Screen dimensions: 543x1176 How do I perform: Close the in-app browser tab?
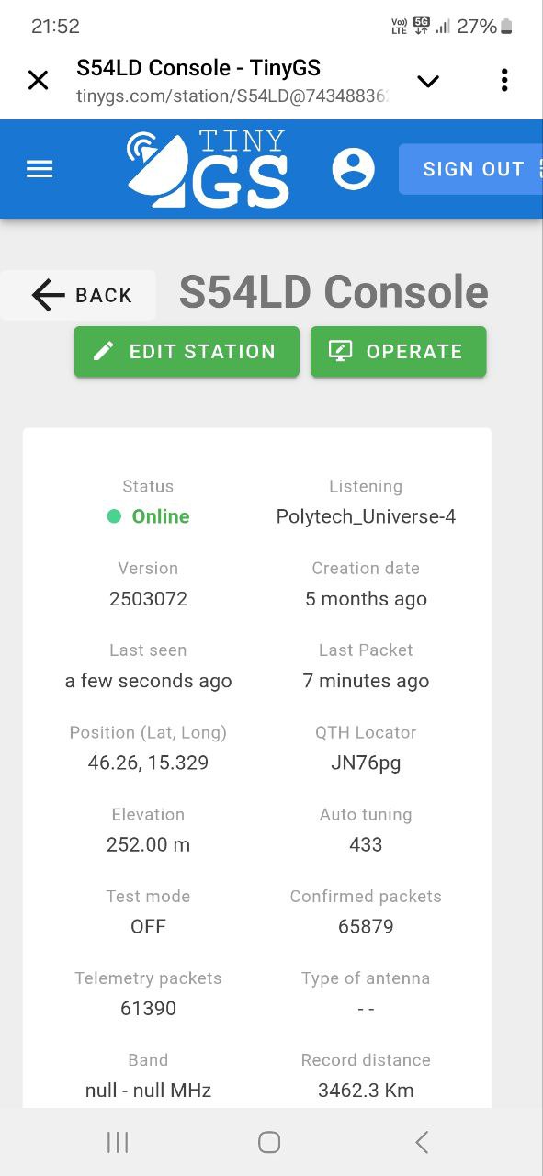point(38,80)
